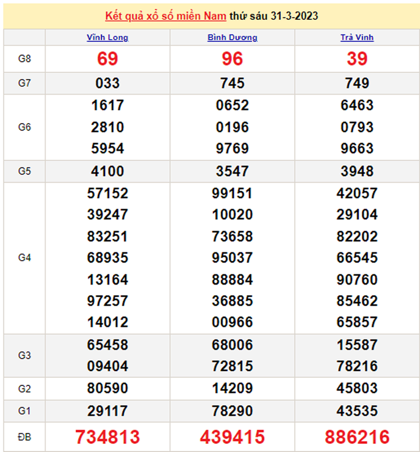Click the G6 number 2810
This screenshot has height=452, width=420.
[107, 127]
